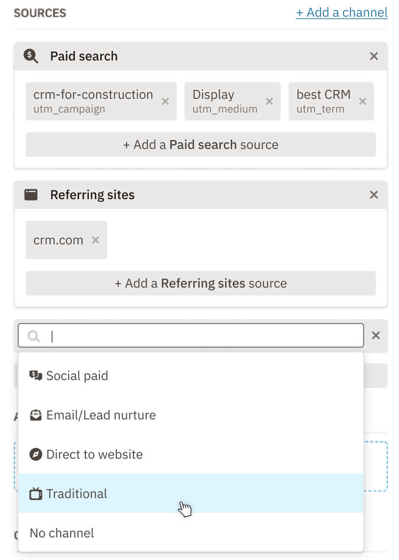399x560 pixels.
Task: Remove the crm-for-construction utm_campaign tag
Action: tap(165, 101)
